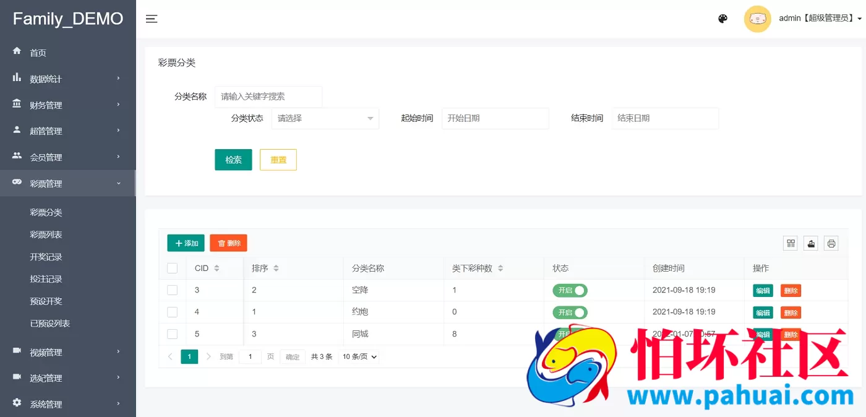Screen dimensions: 866x417
Task: Open the 分类状态 请选择 dropdown
Action: (325, 118)
